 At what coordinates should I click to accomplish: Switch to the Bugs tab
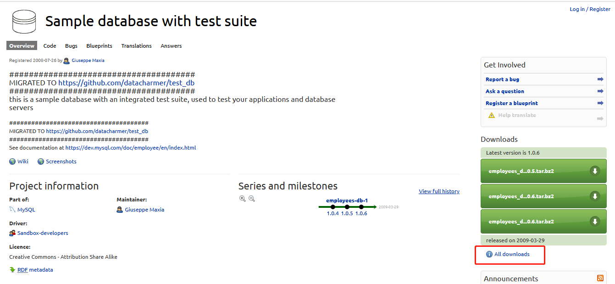coord(71,46)
